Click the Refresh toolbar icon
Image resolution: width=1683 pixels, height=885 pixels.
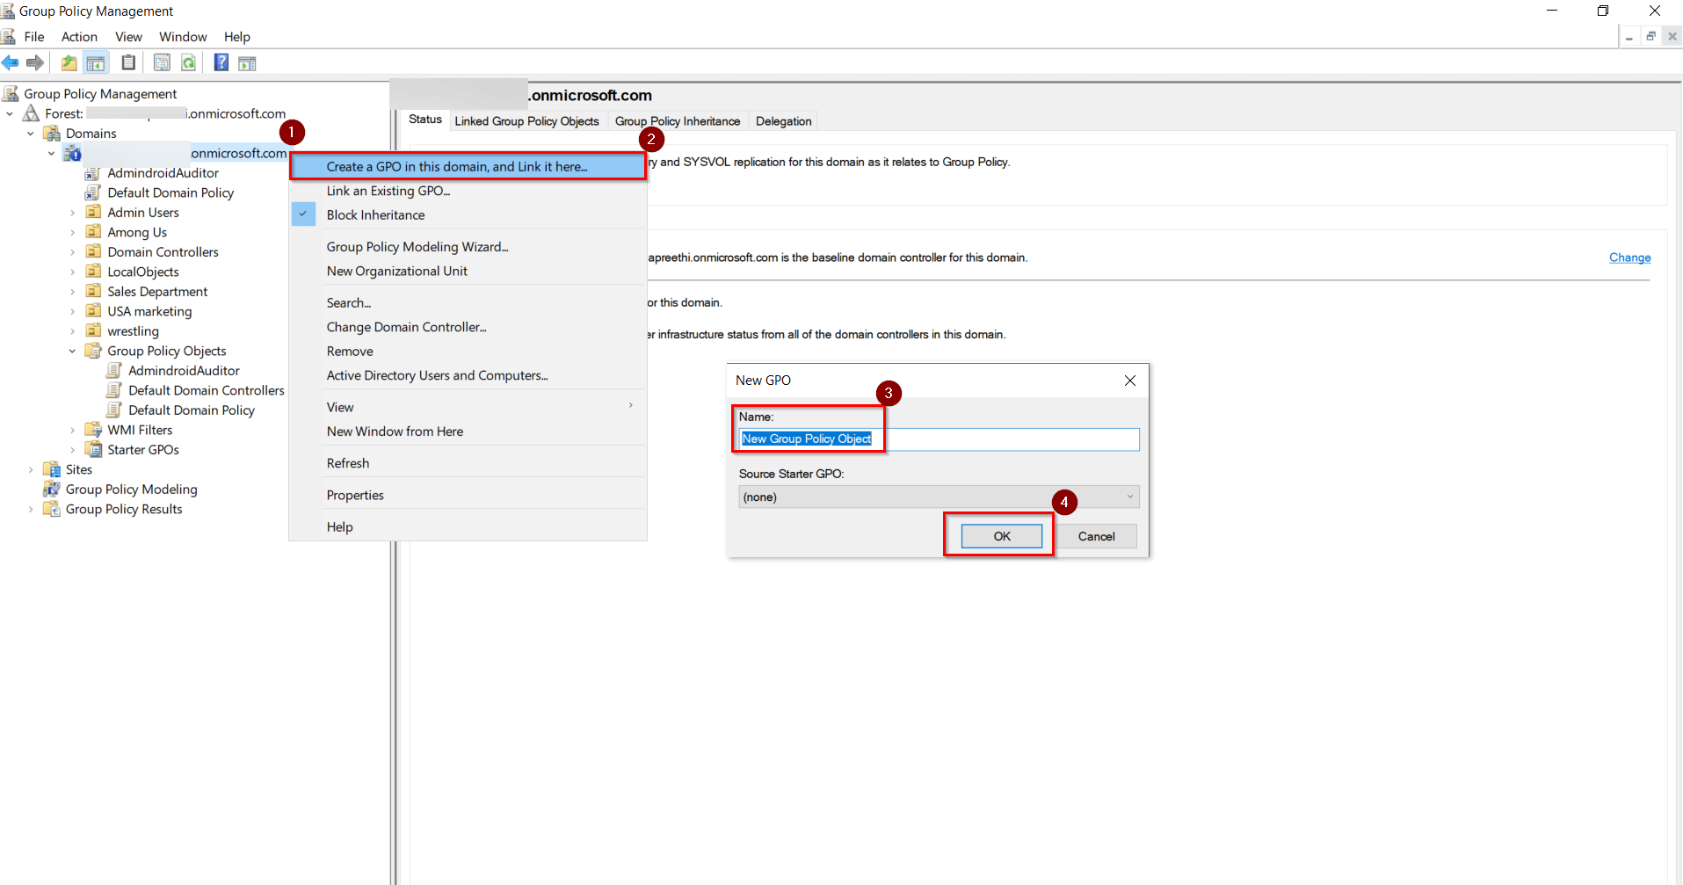188,62
